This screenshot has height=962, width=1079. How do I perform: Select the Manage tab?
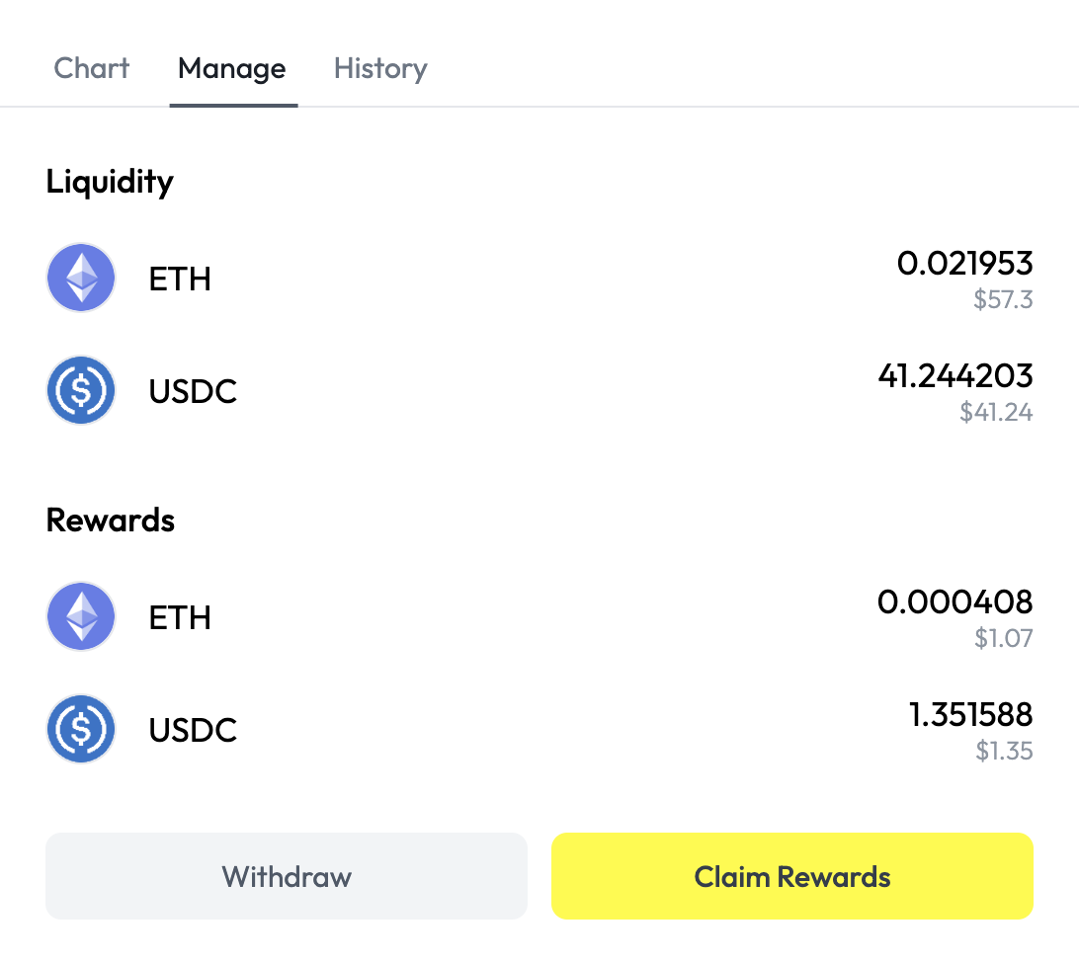[232, 68]
